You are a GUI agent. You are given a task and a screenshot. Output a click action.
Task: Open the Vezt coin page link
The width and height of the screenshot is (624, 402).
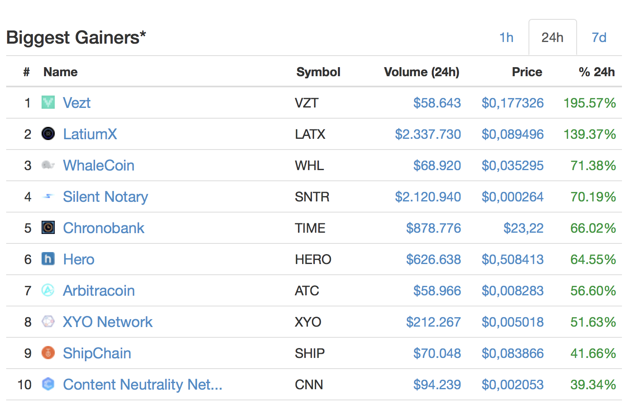(77, 103)
